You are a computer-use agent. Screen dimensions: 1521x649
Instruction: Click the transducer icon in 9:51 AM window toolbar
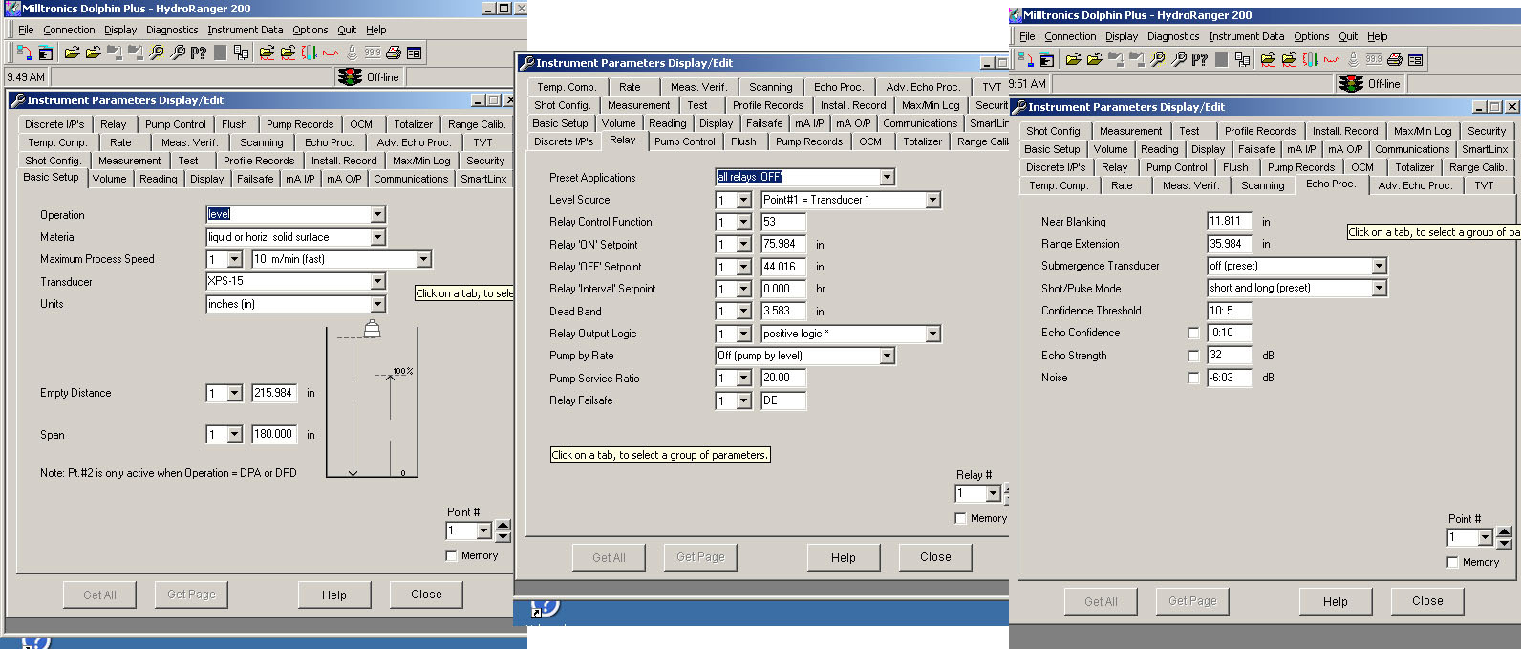pyautogui.click(x=1353, y=59)
